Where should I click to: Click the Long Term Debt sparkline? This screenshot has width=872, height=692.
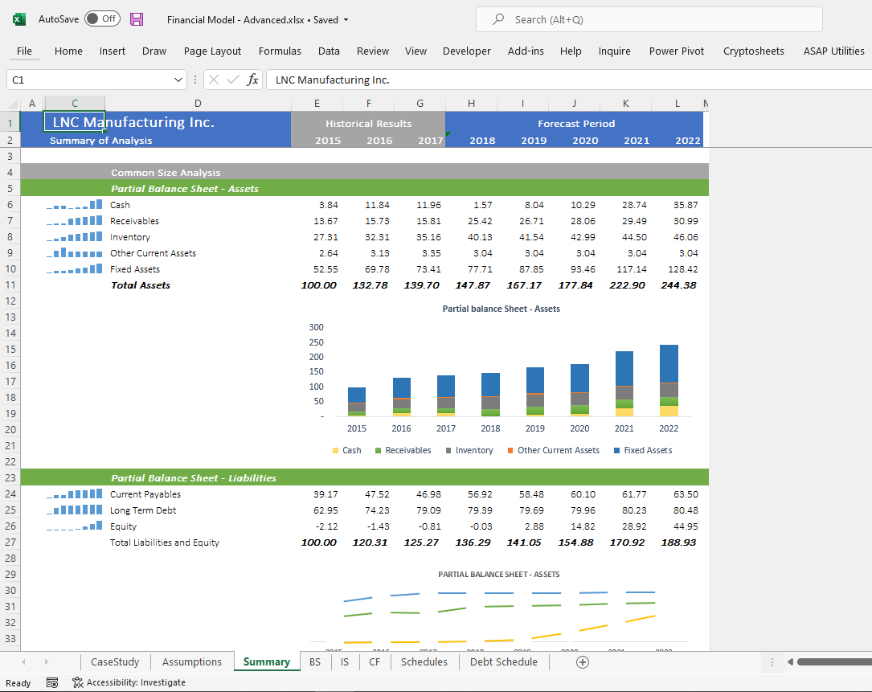pos(75,510)
